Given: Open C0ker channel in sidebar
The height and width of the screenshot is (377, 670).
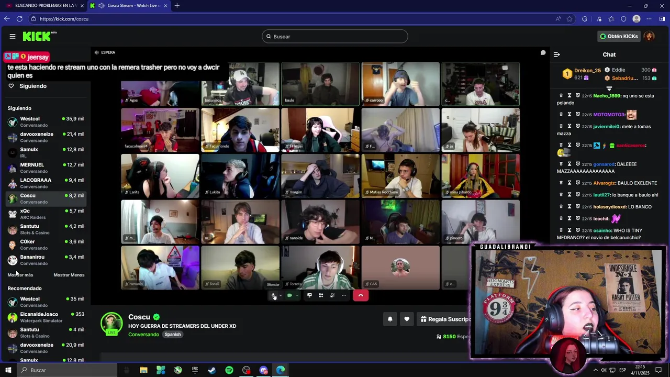Looking at the screenshot, I should pos(46,245).
